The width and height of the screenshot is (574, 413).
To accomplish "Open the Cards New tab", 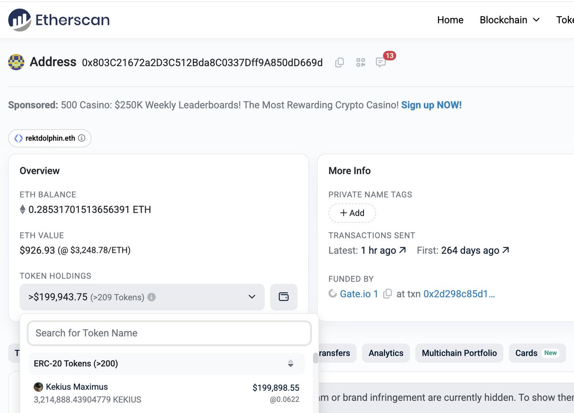I will pos(537,353).
